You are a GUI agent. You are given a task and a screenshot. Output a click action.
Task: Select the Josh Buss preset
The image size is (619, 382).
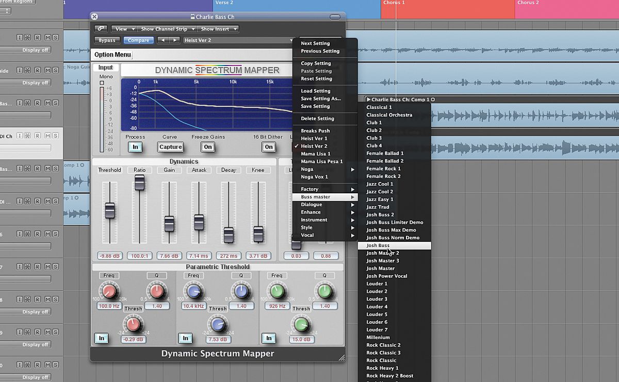378,245
